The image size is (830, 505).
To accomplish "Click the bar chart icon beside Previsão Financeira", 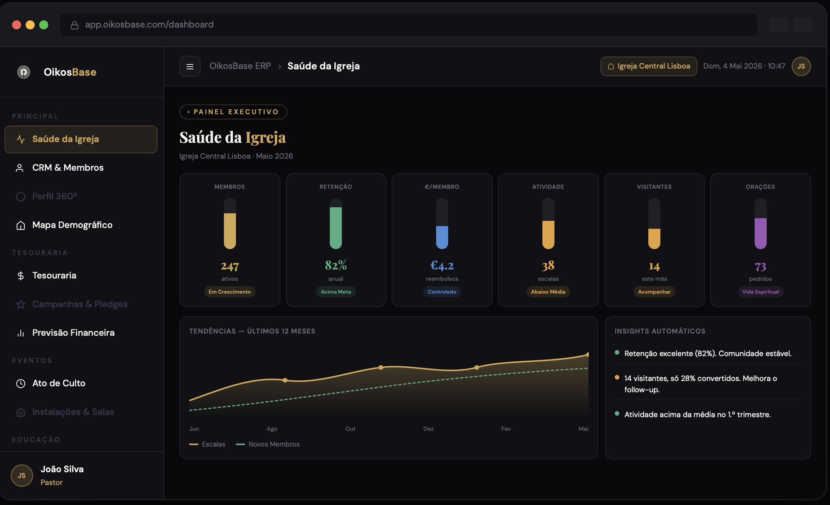I will (x=21, y=333).
